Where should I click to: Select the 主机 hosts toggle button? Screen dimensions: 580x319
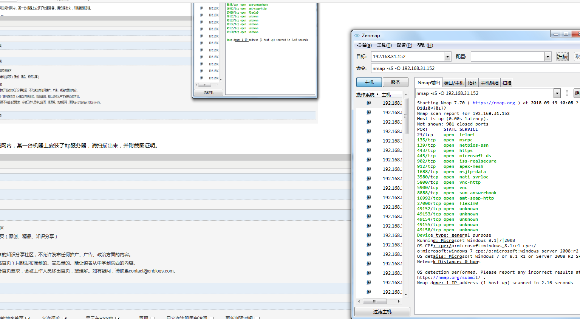pos(369,82)
